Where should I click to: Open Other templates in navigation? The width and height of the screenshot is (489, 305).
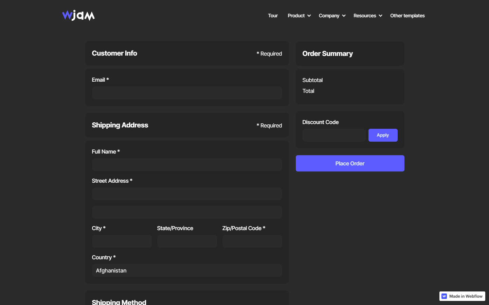click(407, 16)
